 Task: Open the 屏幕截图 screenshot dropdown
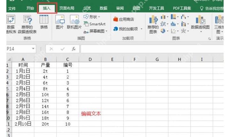pos(96,31)
